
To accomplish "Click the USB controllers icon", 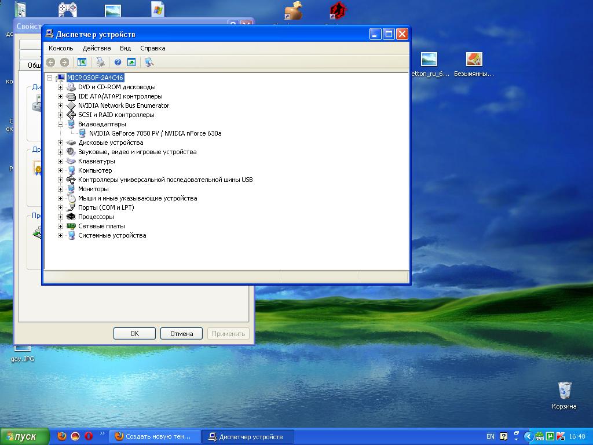I will [71, 180].
